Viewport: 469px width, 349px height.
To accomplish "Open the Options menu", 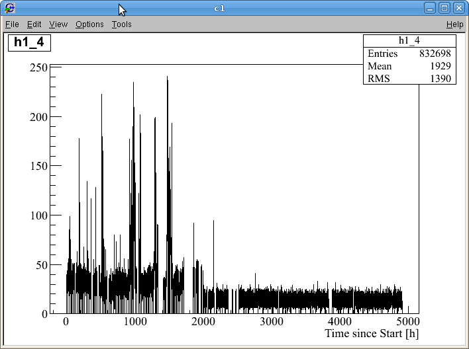I will 89,24.
